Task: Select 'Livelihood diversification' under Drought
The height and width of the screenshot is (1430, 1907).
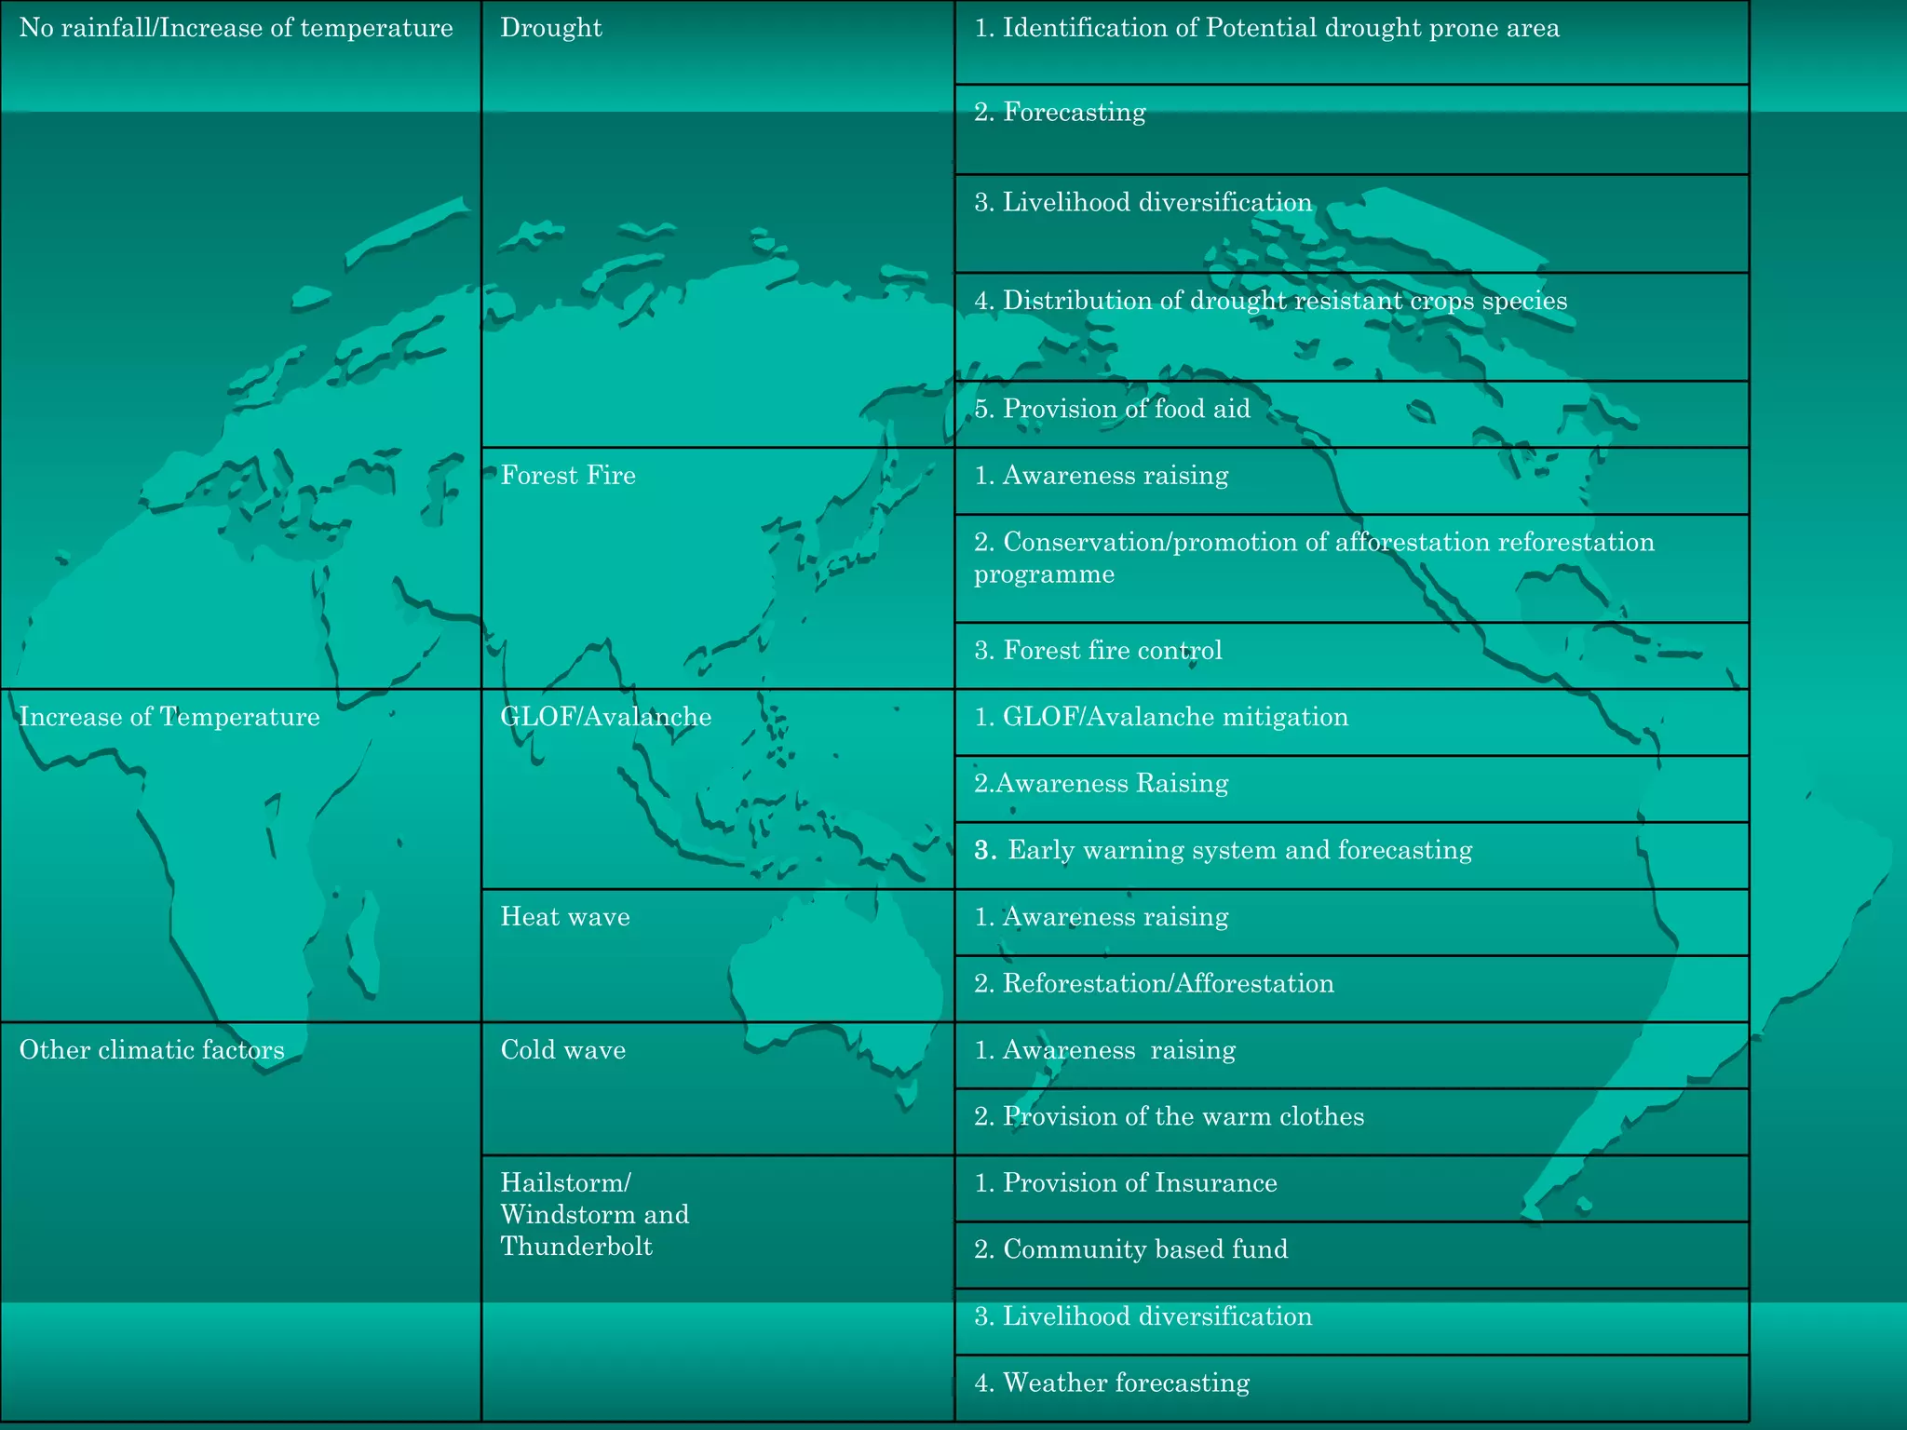Action: (x=1143, y=203)
